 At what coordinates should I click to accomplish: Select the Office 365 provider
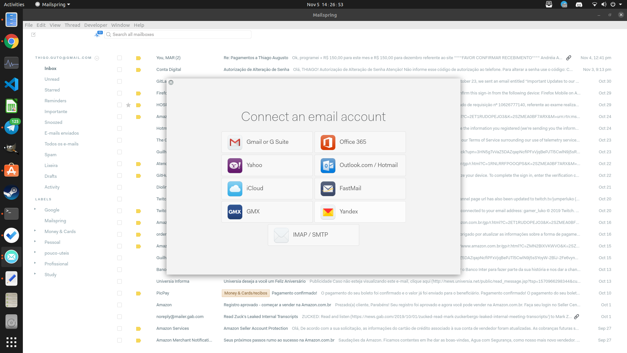click(360, 142)
